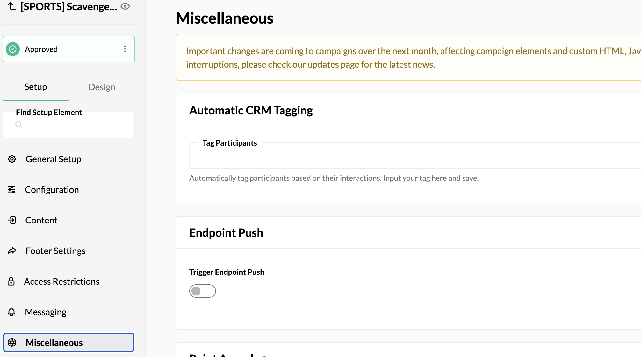Click the Tag Participants input field
This screenshot has height=357, width=641.
415,156
